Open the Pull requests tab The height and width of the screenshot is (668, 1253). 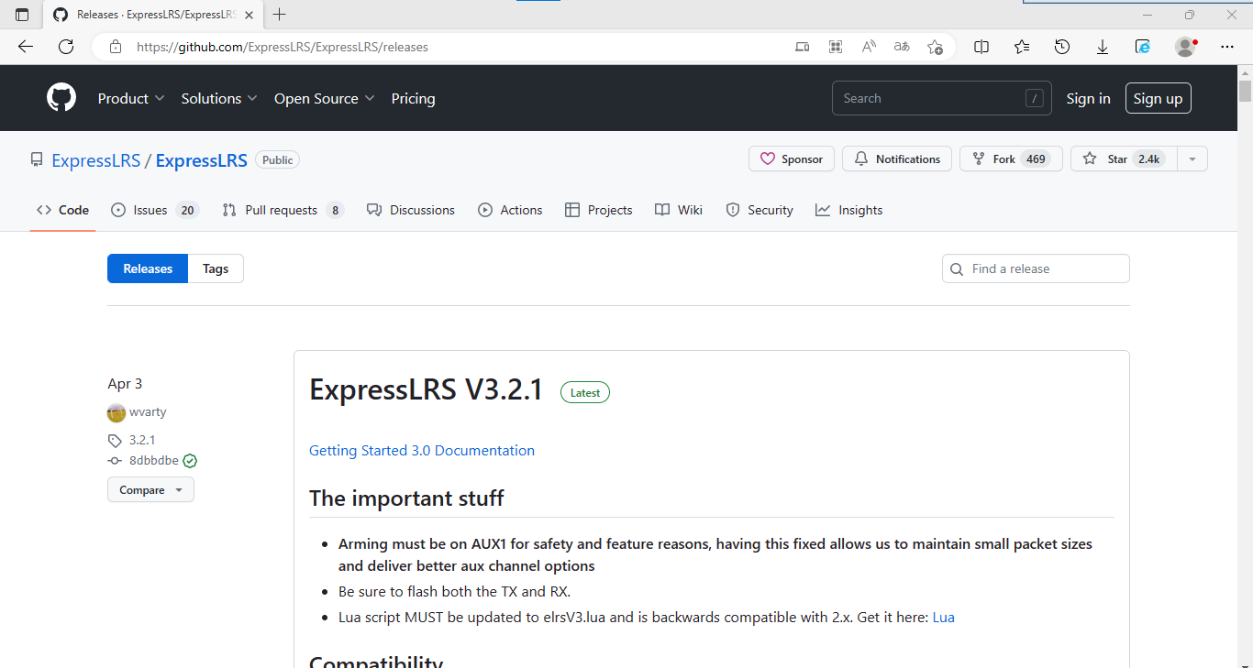283,210
